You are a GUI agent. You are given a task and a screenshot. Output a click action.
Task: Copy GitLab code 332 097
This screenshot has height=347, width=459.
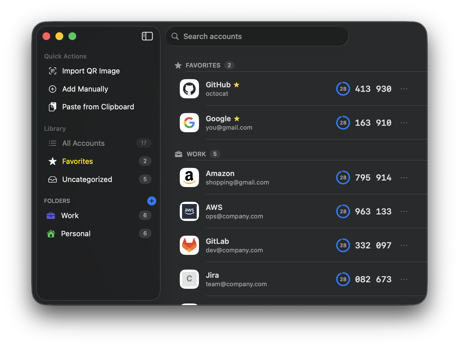point(373,245)
